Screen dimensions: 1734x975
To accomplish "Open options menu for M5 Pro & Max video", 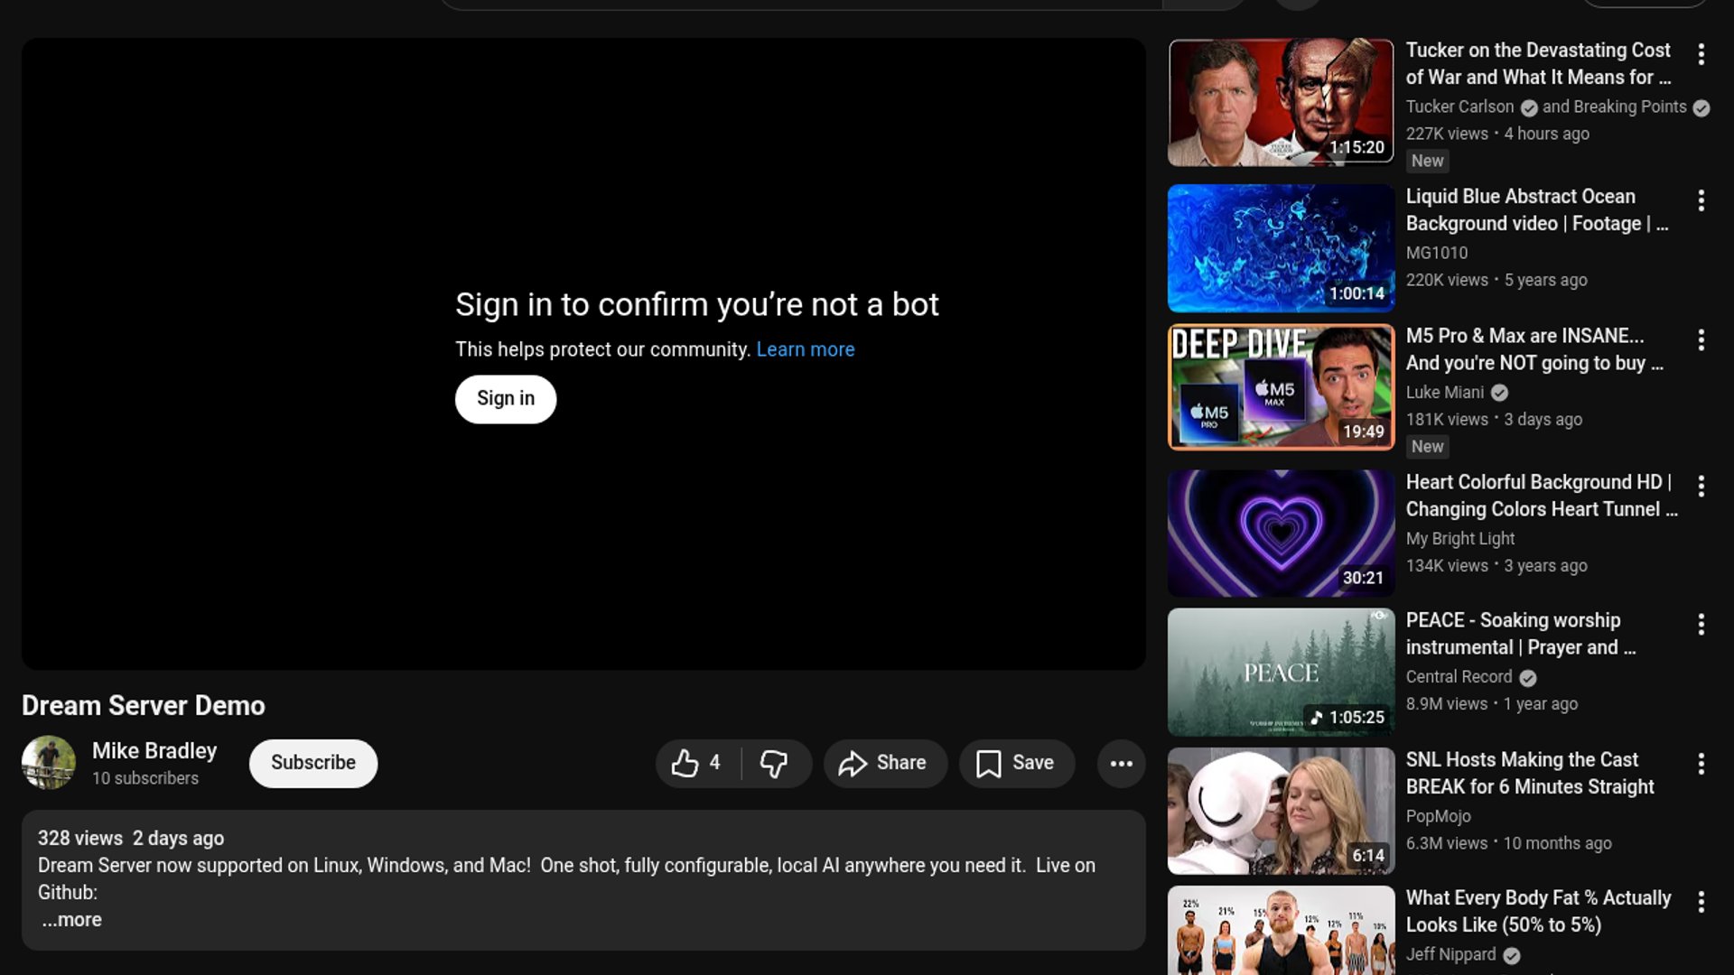I will pos(1701,340).
